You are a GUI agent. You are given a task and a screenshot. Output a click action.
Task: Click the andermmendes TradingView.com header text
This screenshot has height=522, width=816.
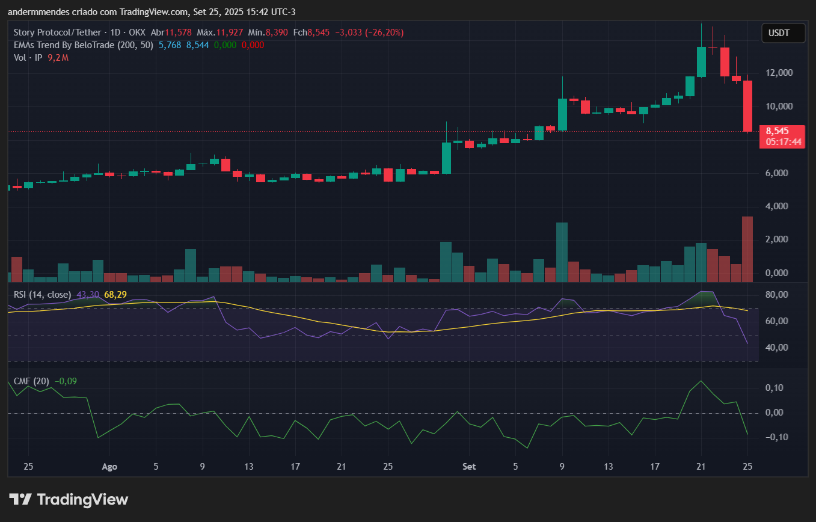pyautogui.click(x=152, y=12)
